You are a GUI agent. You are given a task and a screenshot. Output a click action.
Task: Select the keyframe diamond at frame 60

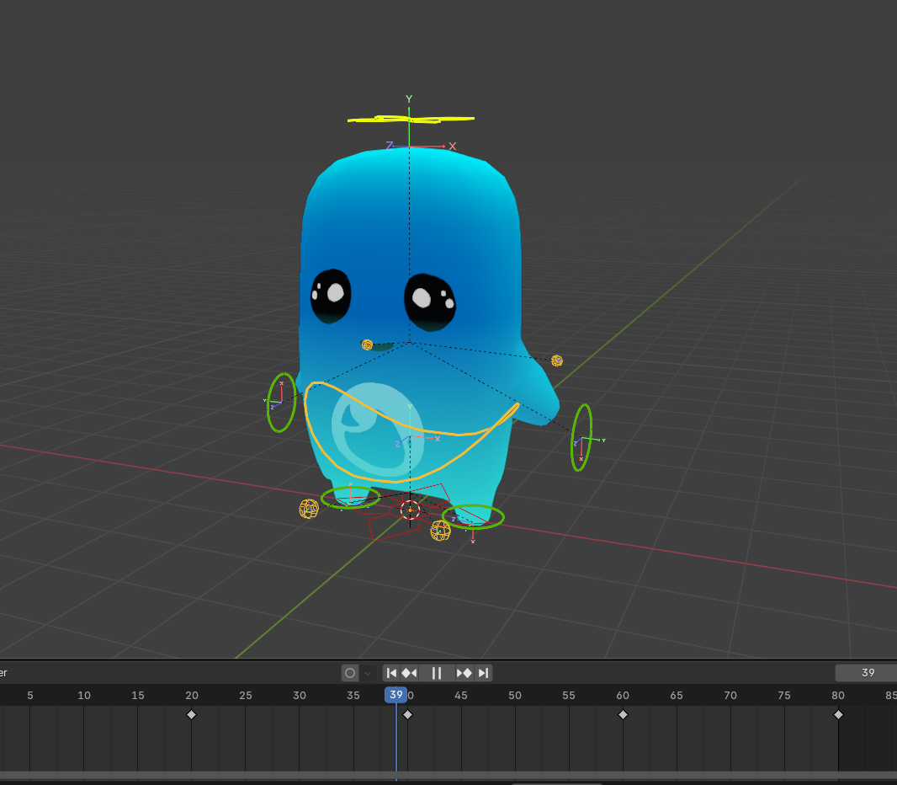pos(623,714)
